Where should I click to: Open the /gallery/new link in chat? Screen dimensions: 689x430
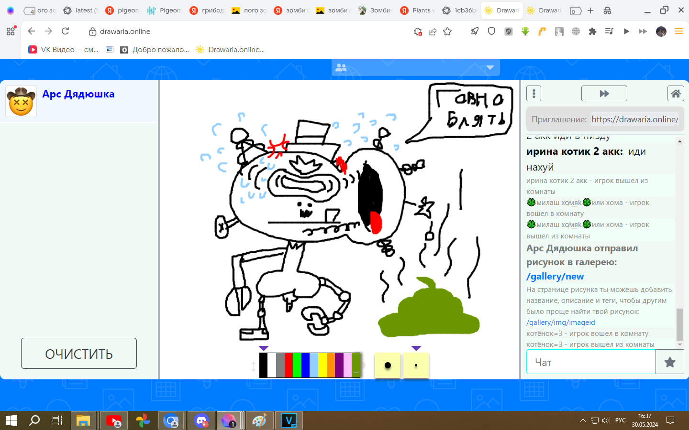pos(555,276)
